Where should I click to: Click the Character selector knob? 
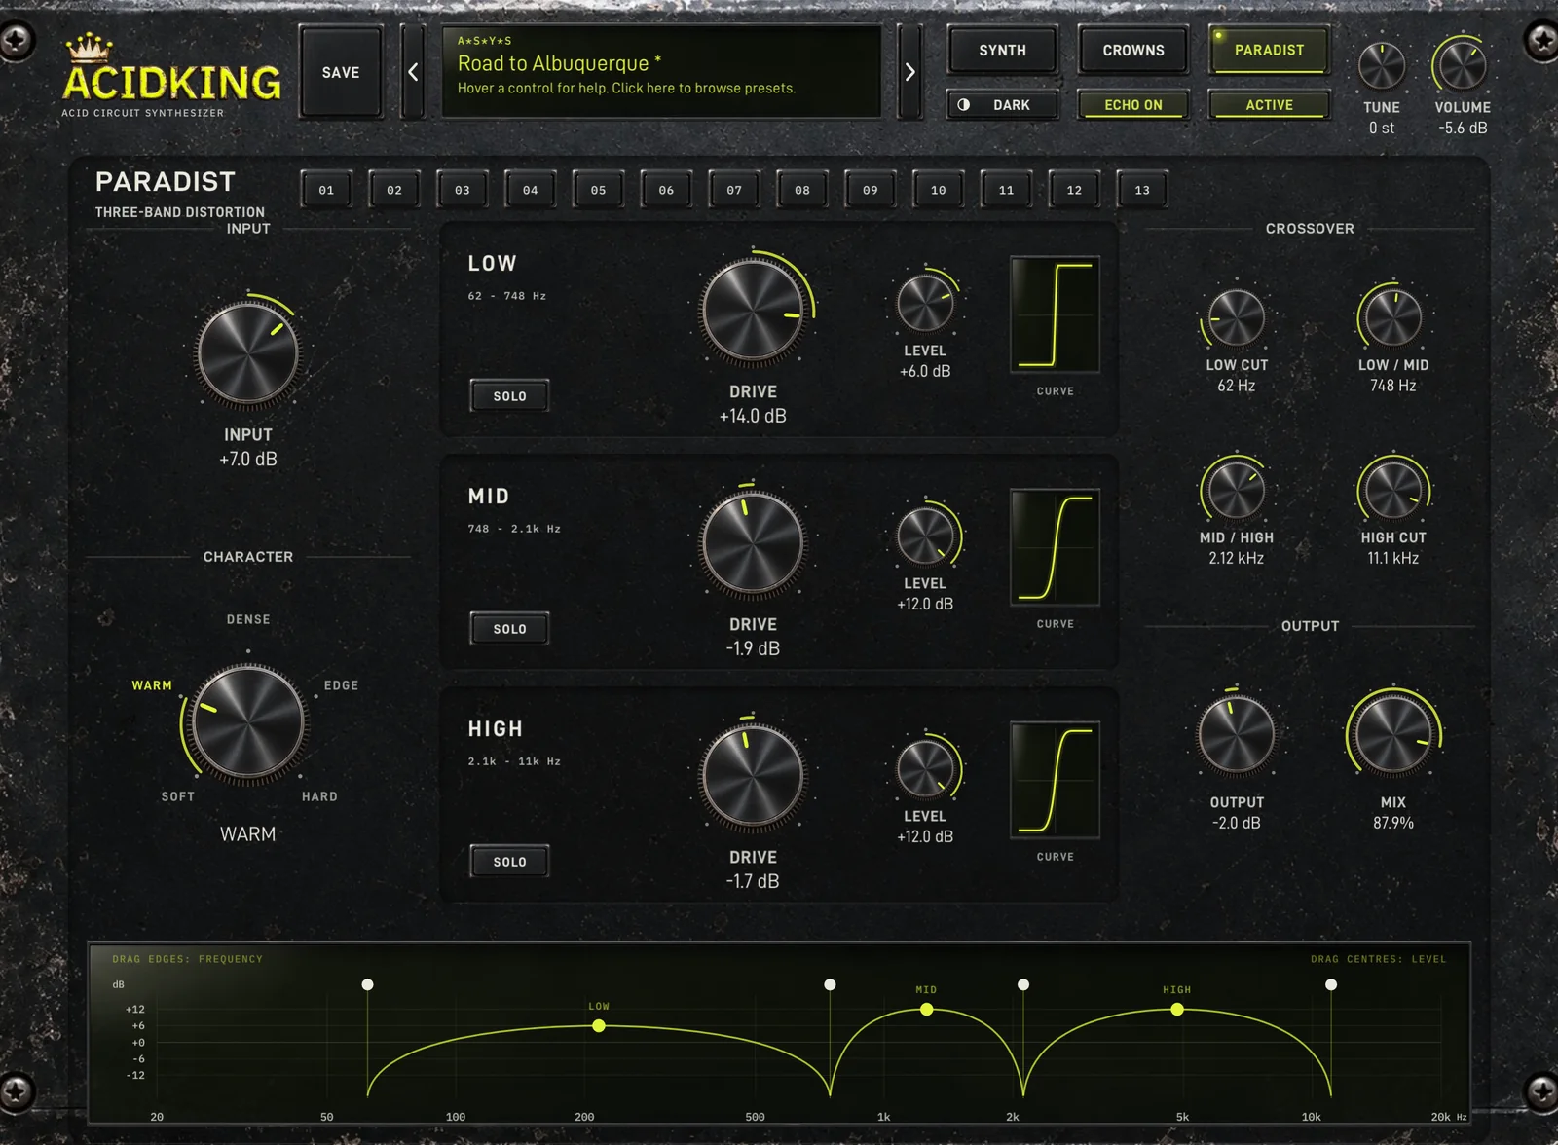pos(248,723)
